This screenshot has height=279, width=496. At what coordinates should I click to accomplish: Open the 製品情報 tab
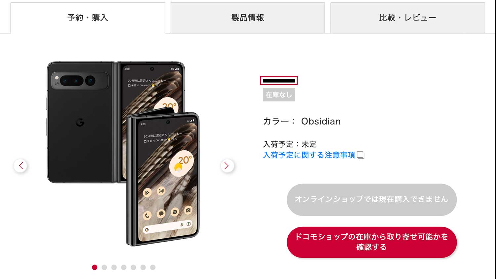(x=248, y=18)
